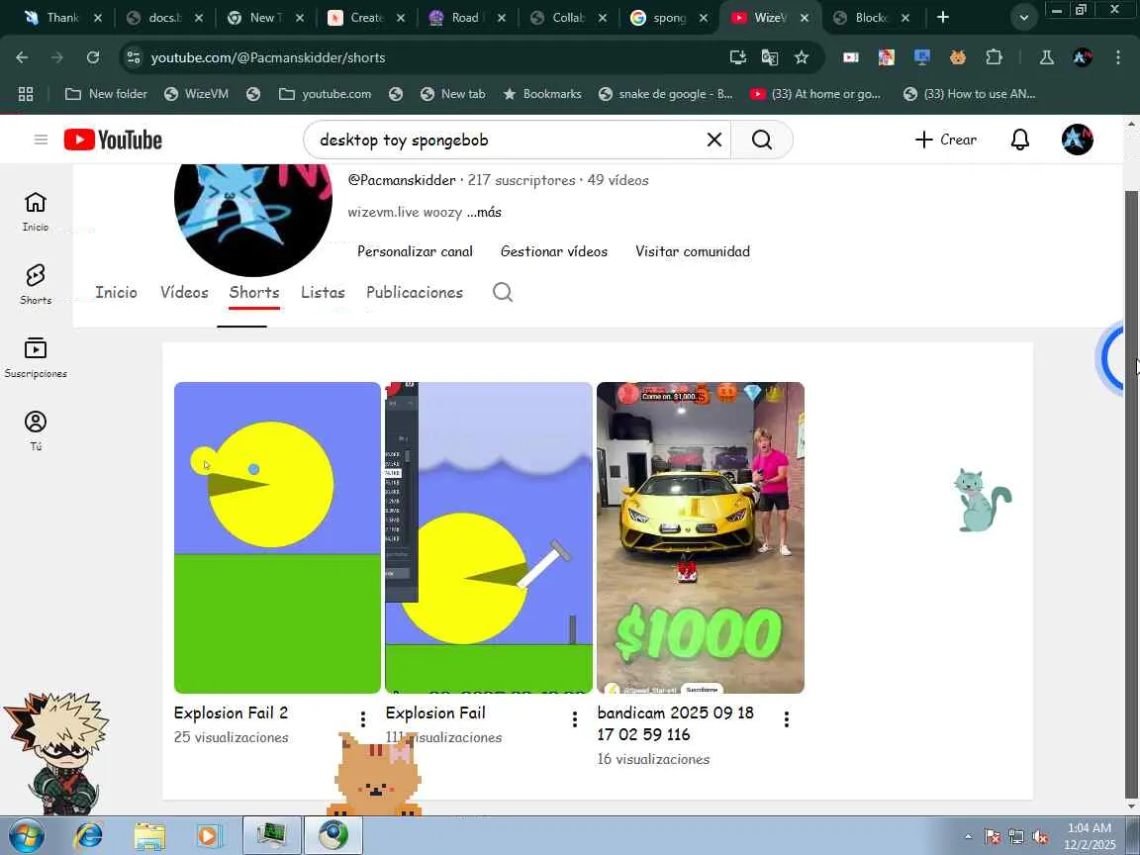This screenshot has width=1140, height=855.
Task: Show hidden system tray icons arrow
Action: 968,837
